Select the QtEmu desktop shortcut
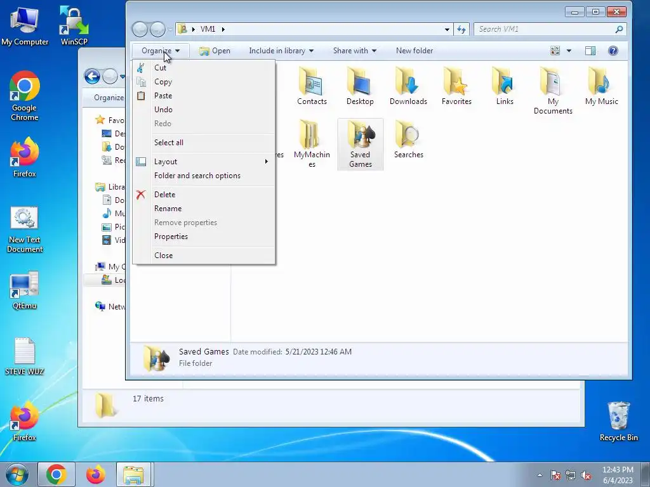 [25, 290]
